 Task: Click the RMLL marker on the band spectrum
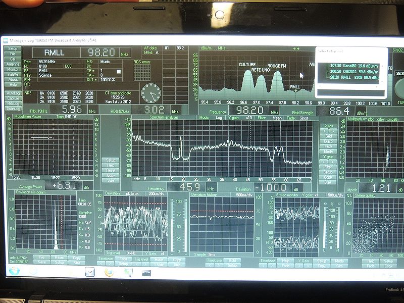295,87
